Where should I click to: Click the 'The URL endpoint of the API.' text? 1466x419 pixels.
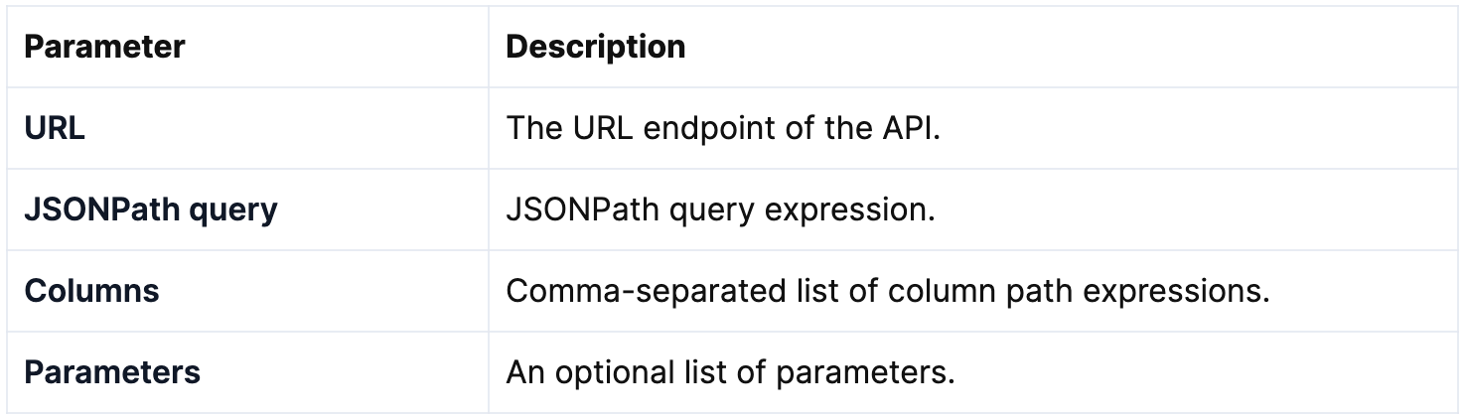coord(723,128)
